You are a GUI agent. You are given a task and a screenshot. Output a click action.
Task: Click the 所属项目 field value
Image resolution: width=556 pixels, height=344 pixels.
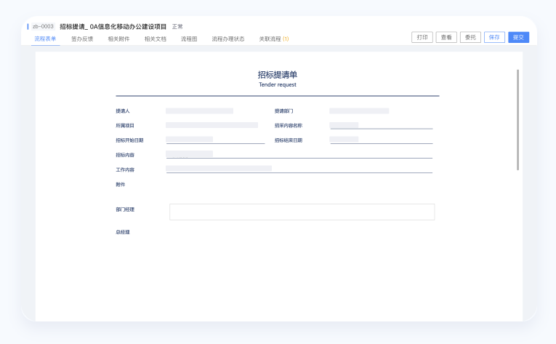pos(211,125)
